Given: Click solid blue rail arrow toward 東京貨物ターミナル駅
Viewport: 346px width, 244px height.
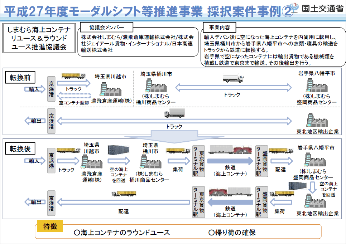Looking at the screenshot, I should pyautogui.click(x=230, y=202).
